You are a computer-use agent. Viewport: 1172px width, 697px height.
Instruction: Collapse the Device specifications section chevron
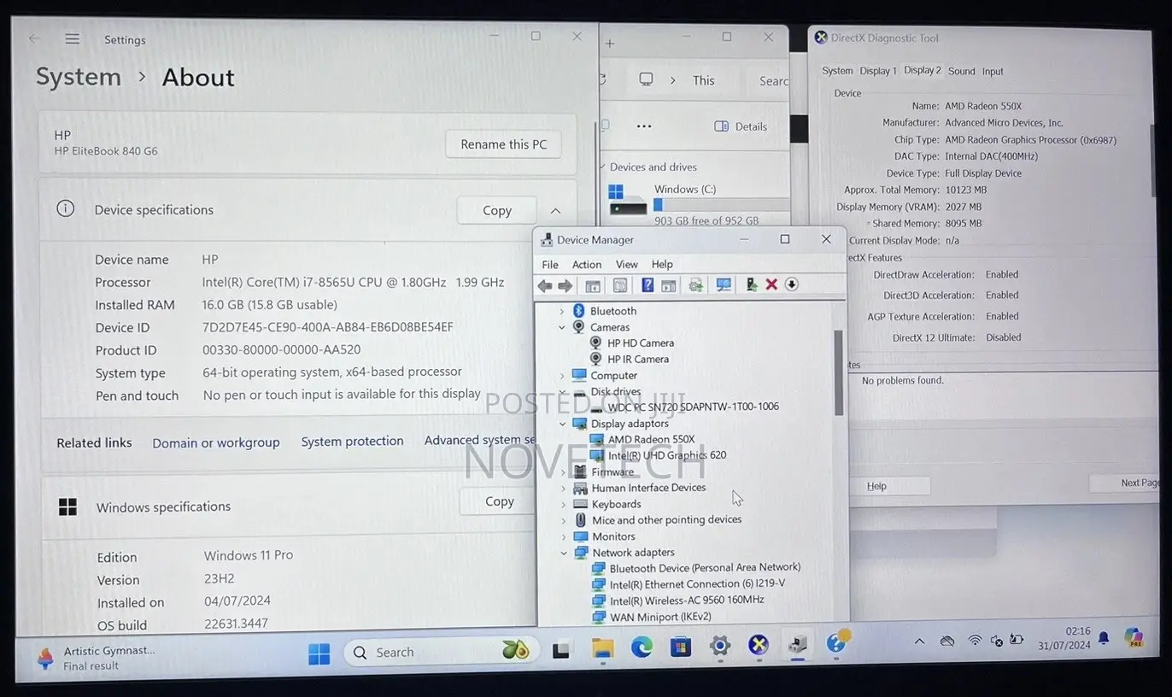(555, 211)
